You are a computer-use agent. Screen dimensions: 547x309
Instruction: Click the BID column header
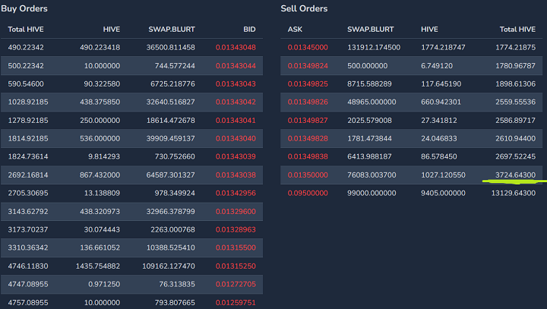(x=249, y=29)
